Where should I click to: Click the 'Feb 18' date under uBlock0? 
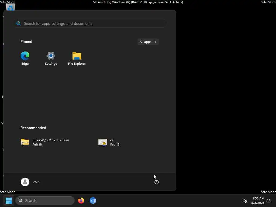[x=37, y=144]
